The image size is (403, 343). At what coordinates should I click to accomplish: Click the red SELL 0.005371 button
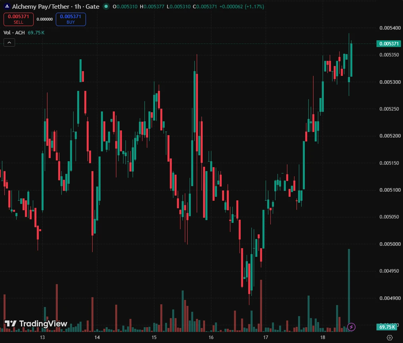pos(19,19)
